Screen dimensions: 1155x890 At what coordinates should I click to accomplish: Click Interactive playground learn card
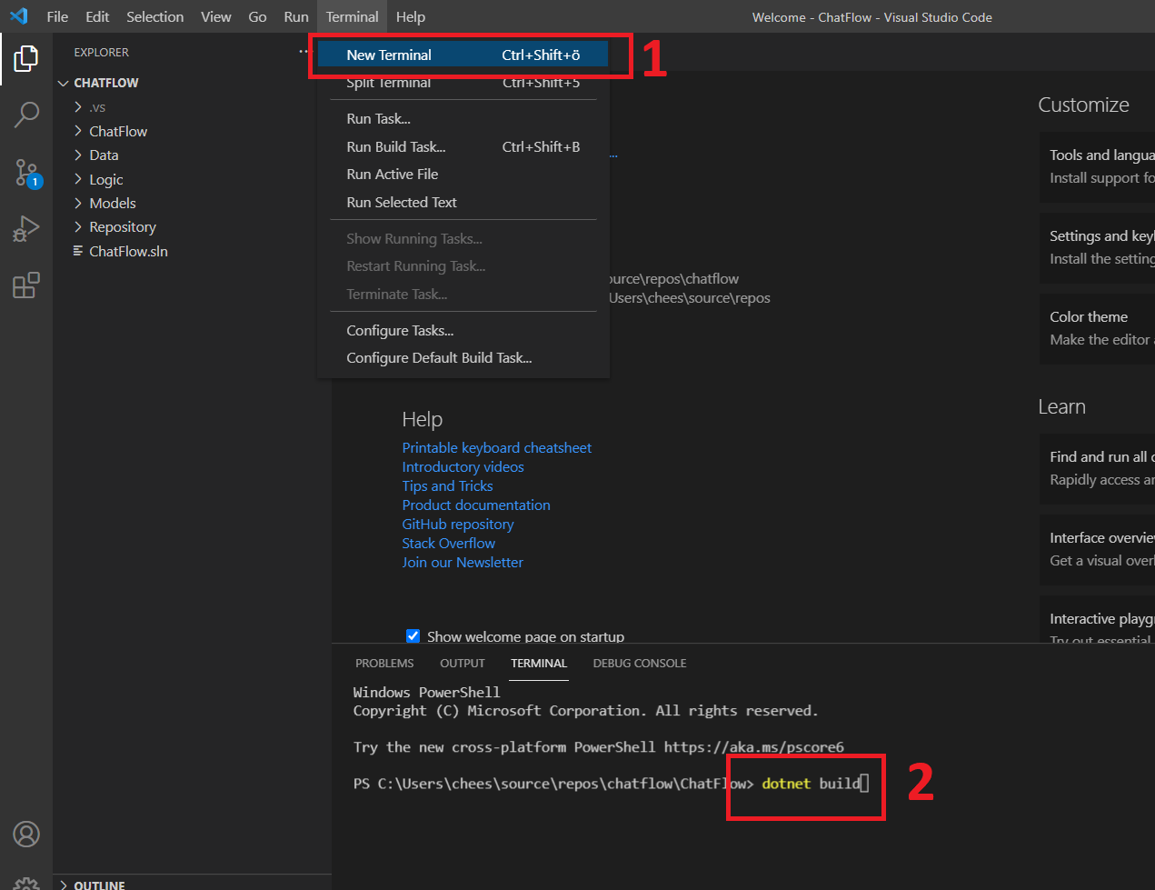1097,620
